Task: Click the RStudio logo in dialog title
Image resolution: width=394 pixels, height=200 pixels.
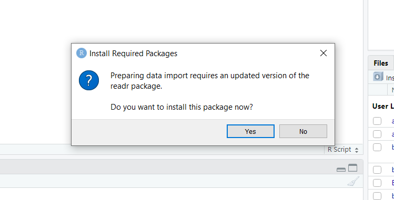Action: point(82,53)
